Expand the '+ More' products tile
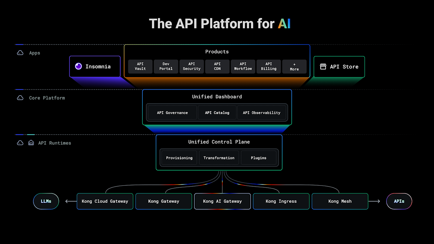Image resolution: width=434 pixels, height=244 pixels. 294,66
